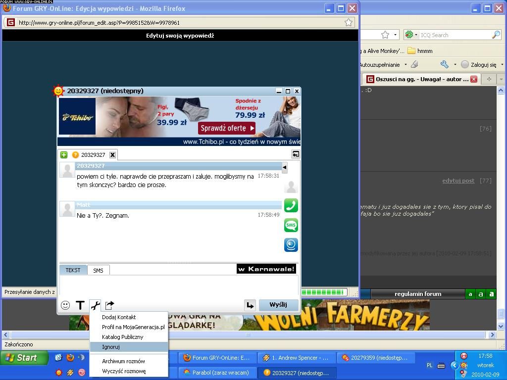
Task: Click the page loading progress bar
Action: tap(324, 292)
